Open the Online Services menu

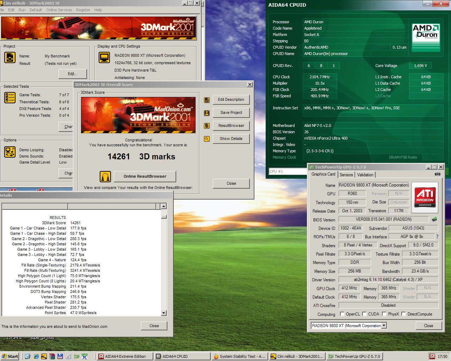(x=59, y=10)
